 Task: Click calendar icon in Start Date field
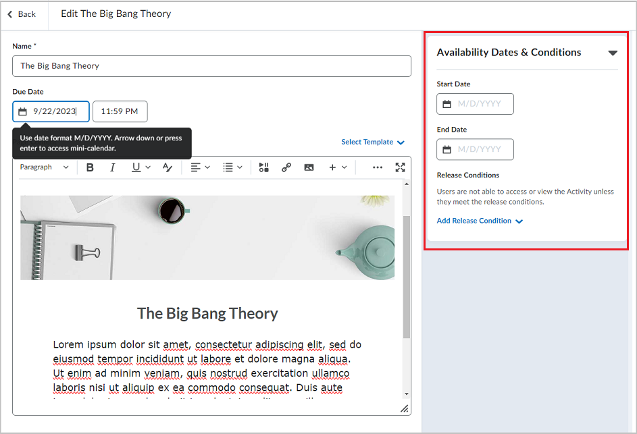447,104
